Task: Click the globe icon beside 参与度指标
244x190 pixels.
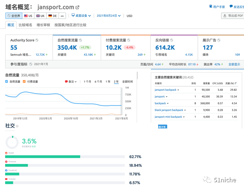Action: click(x=31, y=64)
